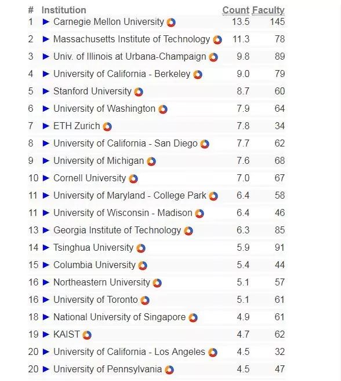341x381 pixels.
Task: Expand the University of Michigan row arrow
Action: coord(46,161)
